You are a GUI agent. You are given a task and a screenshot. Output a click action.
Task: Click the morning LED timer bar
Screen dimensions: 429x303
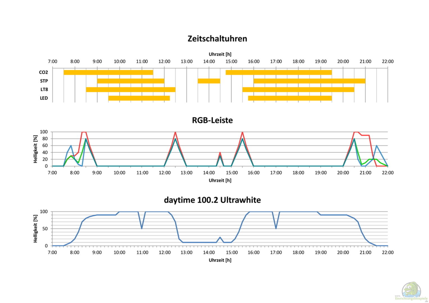139,98
